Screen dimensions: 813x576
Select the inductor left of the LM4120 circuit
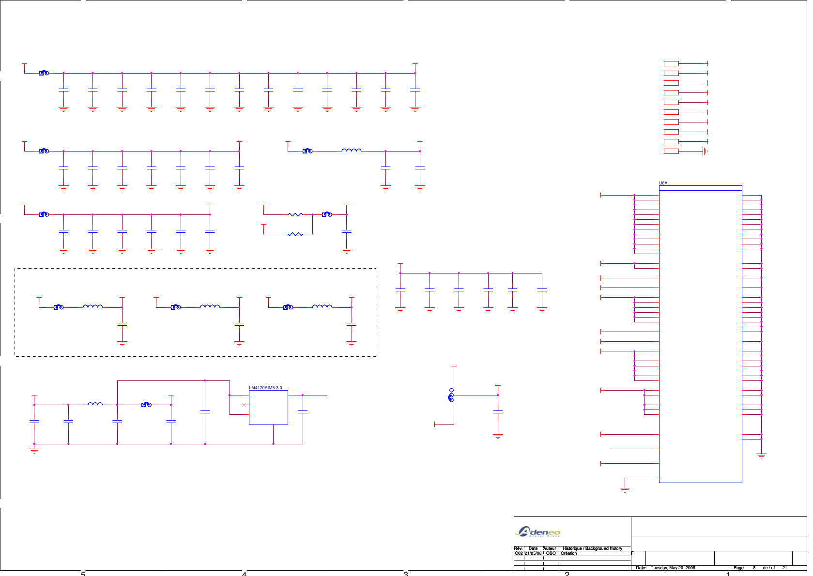click(x=95, y=403)
